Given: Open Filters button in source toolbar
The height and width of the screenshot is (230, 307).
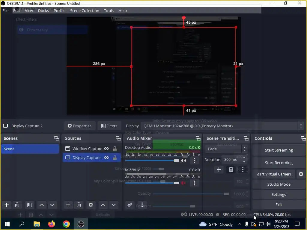Looking at the screenshot, I should tap(109, 126).
